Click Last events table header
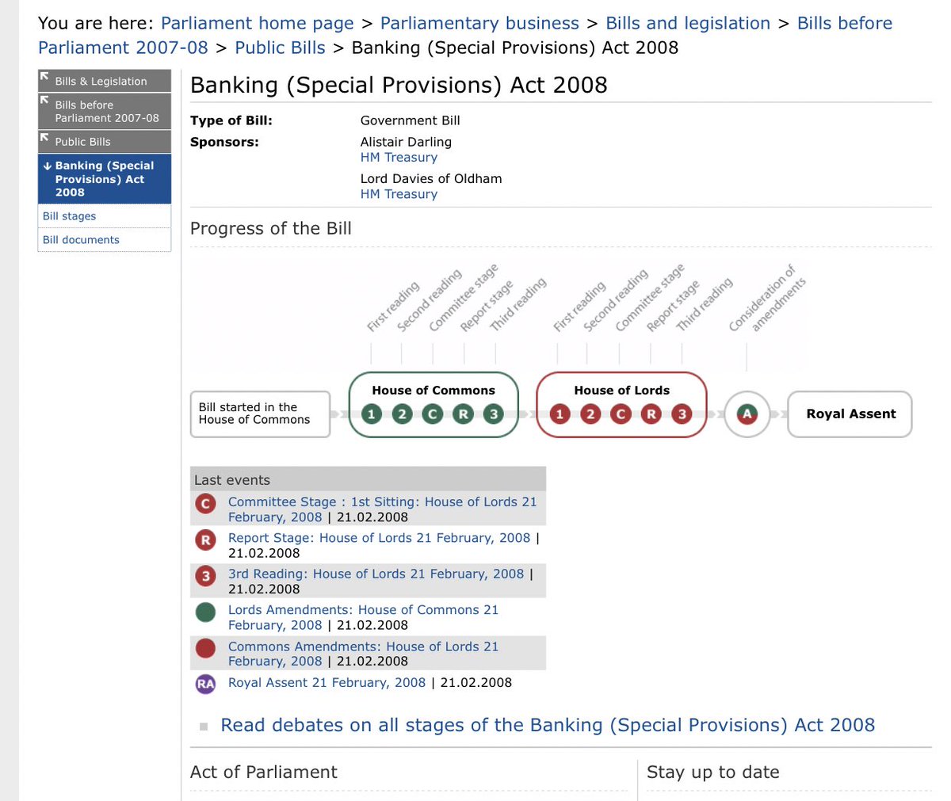The width and height of the screenshot is (951, 801). (x=369, y=479)
